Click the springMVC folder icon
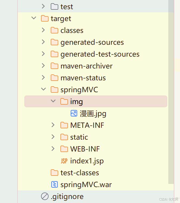 [x=55, y=90]
